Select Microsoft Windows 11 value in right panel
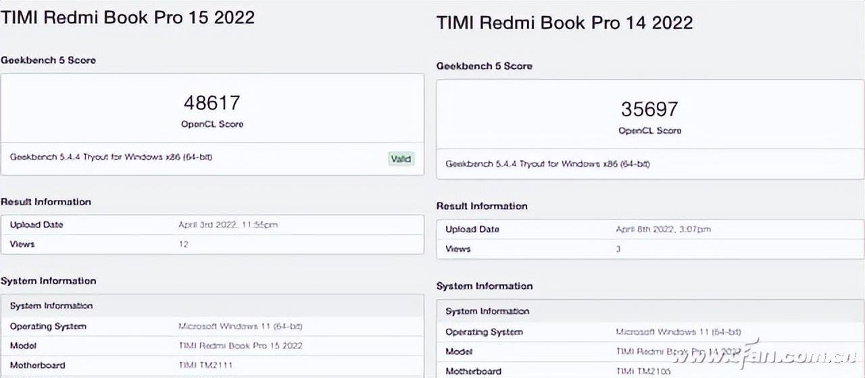 [x=678, y=331]
